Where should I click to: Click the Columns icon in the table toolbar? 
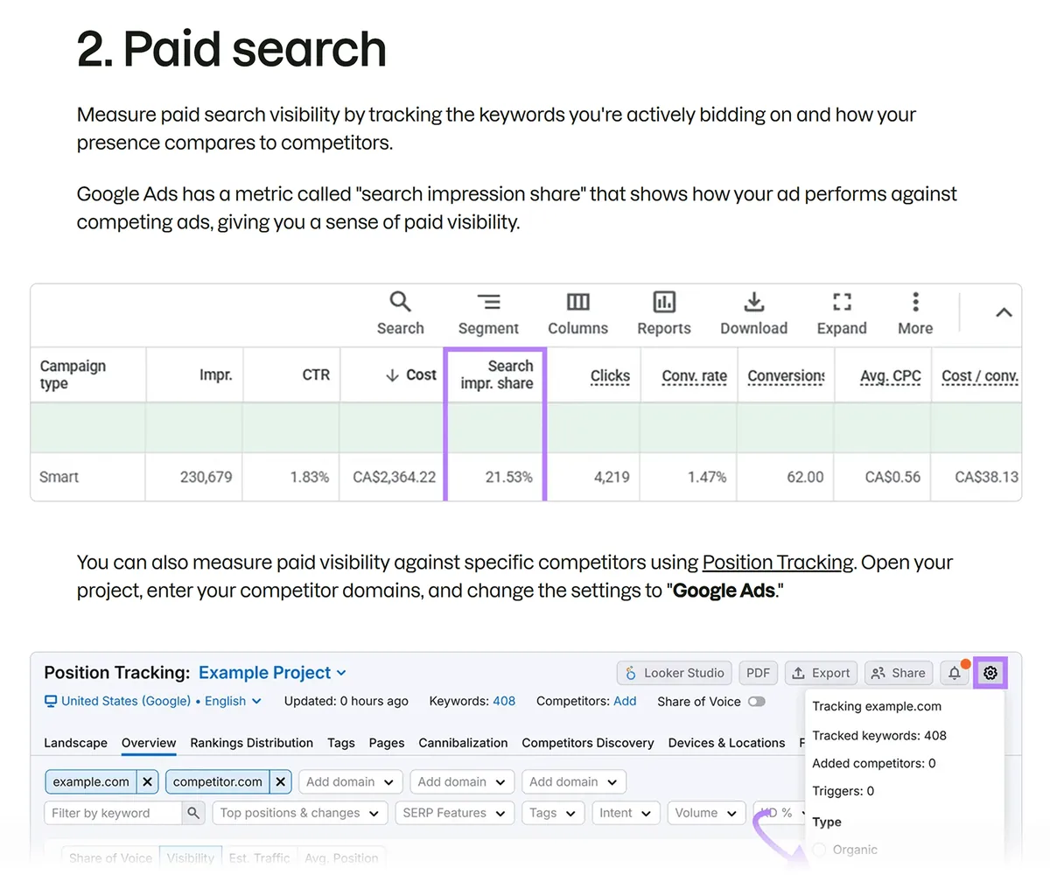coord(577,302)
